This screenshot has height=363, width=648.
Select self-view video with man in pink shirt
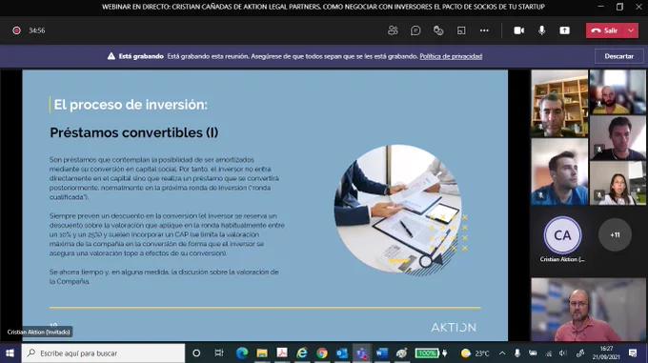(x=588, y=310)
